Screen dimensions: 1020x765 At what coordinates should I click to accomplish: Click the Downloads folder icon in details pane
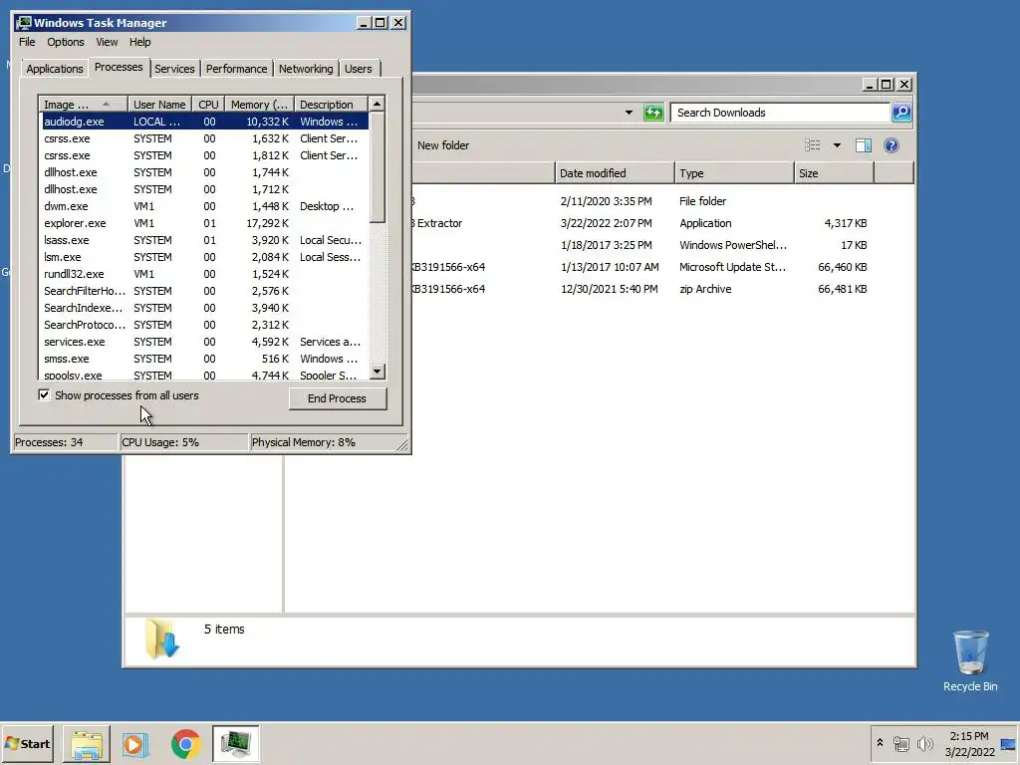(162, 638)
